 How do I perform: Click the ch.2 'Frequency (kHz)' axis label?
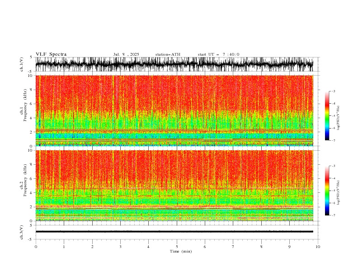[x=25, y=180]
